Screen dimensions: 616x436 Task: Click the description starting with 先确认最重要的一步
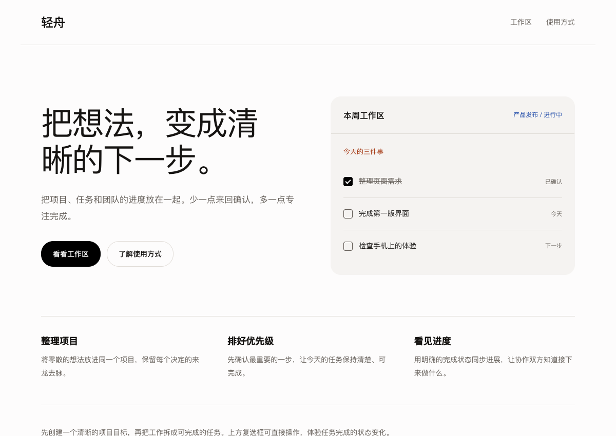click(306, 366)
